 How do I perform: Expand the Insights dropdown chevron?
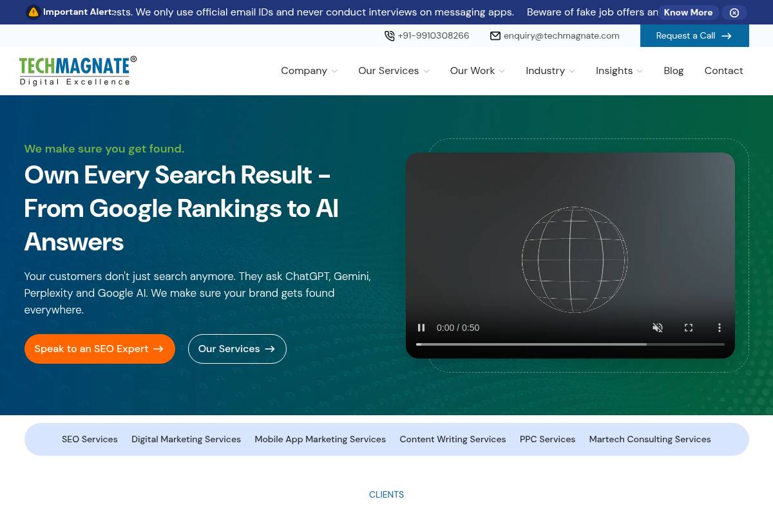[x=640, y=71]
